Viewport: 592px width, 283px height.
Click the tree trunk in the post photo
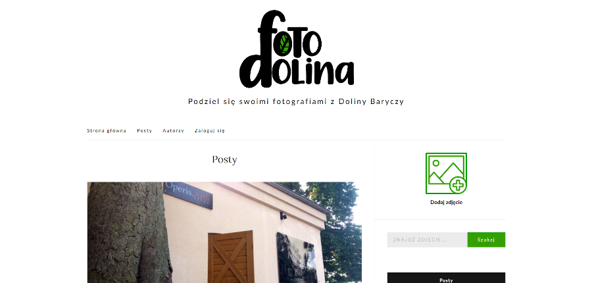[128, 232]
